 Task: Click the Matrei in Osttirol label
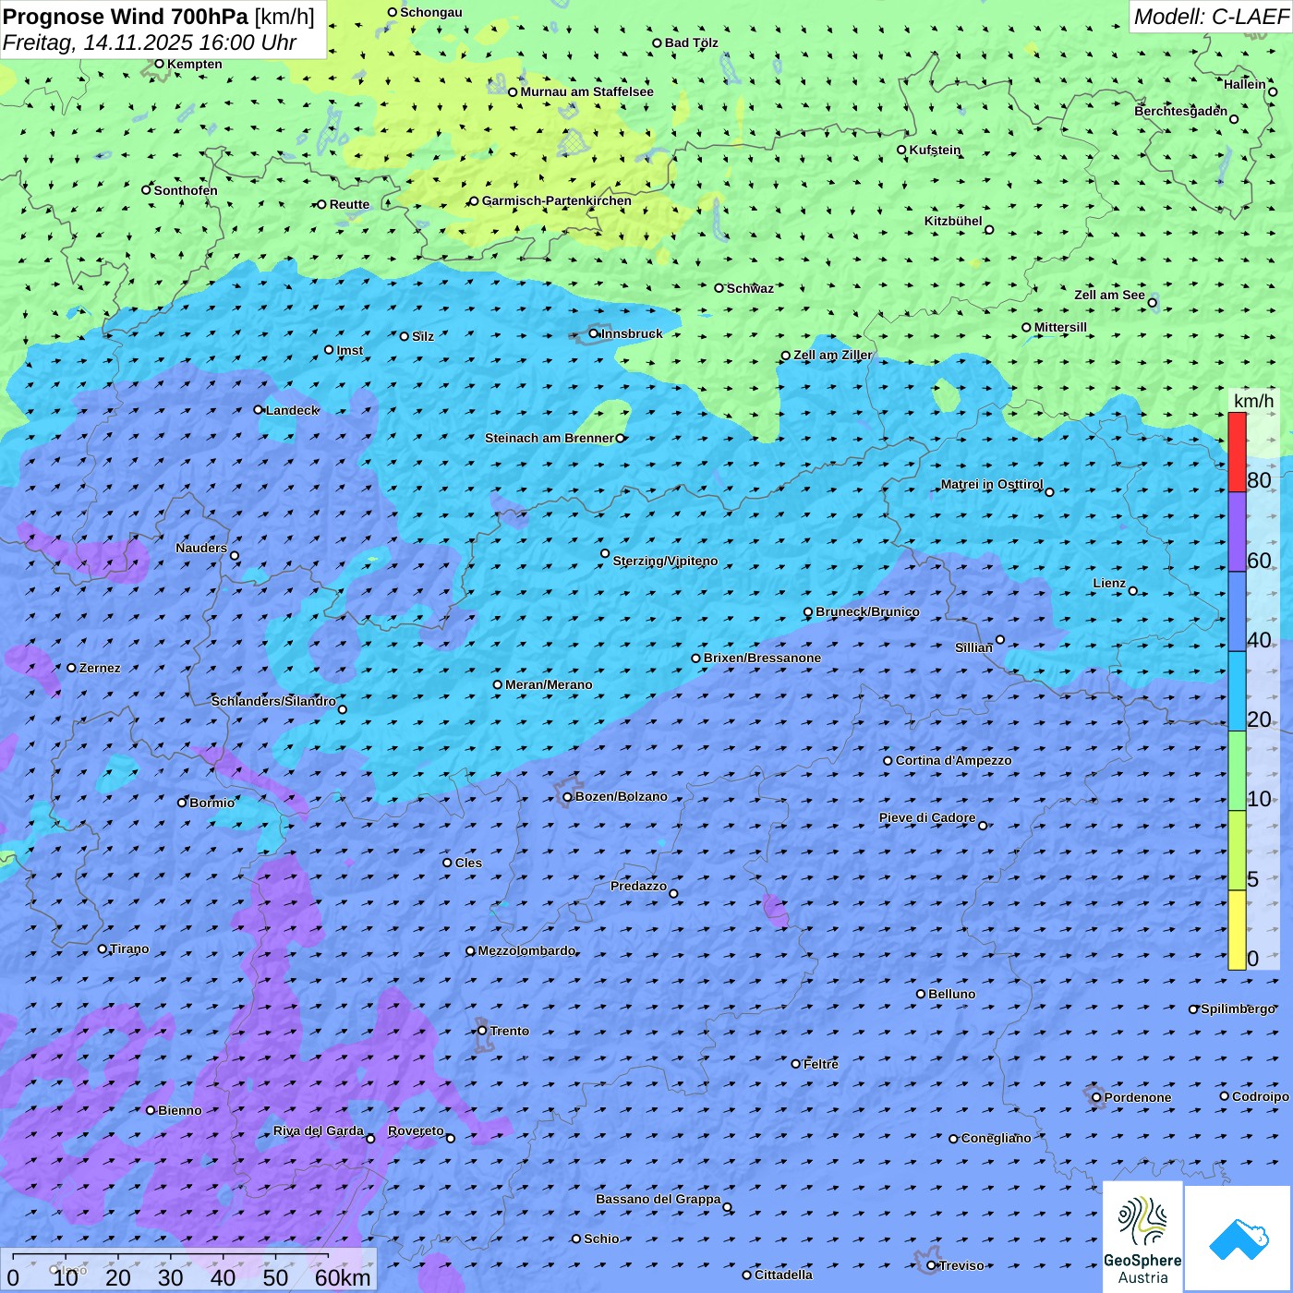coord(992,484)
